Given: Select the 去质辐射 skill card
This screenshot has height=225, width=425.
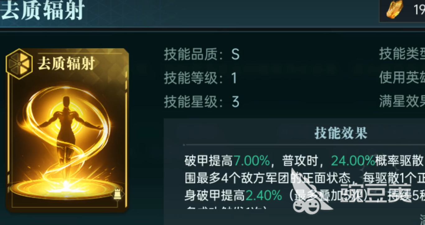Looking at the screenshot, I should [x=67, y=130].
